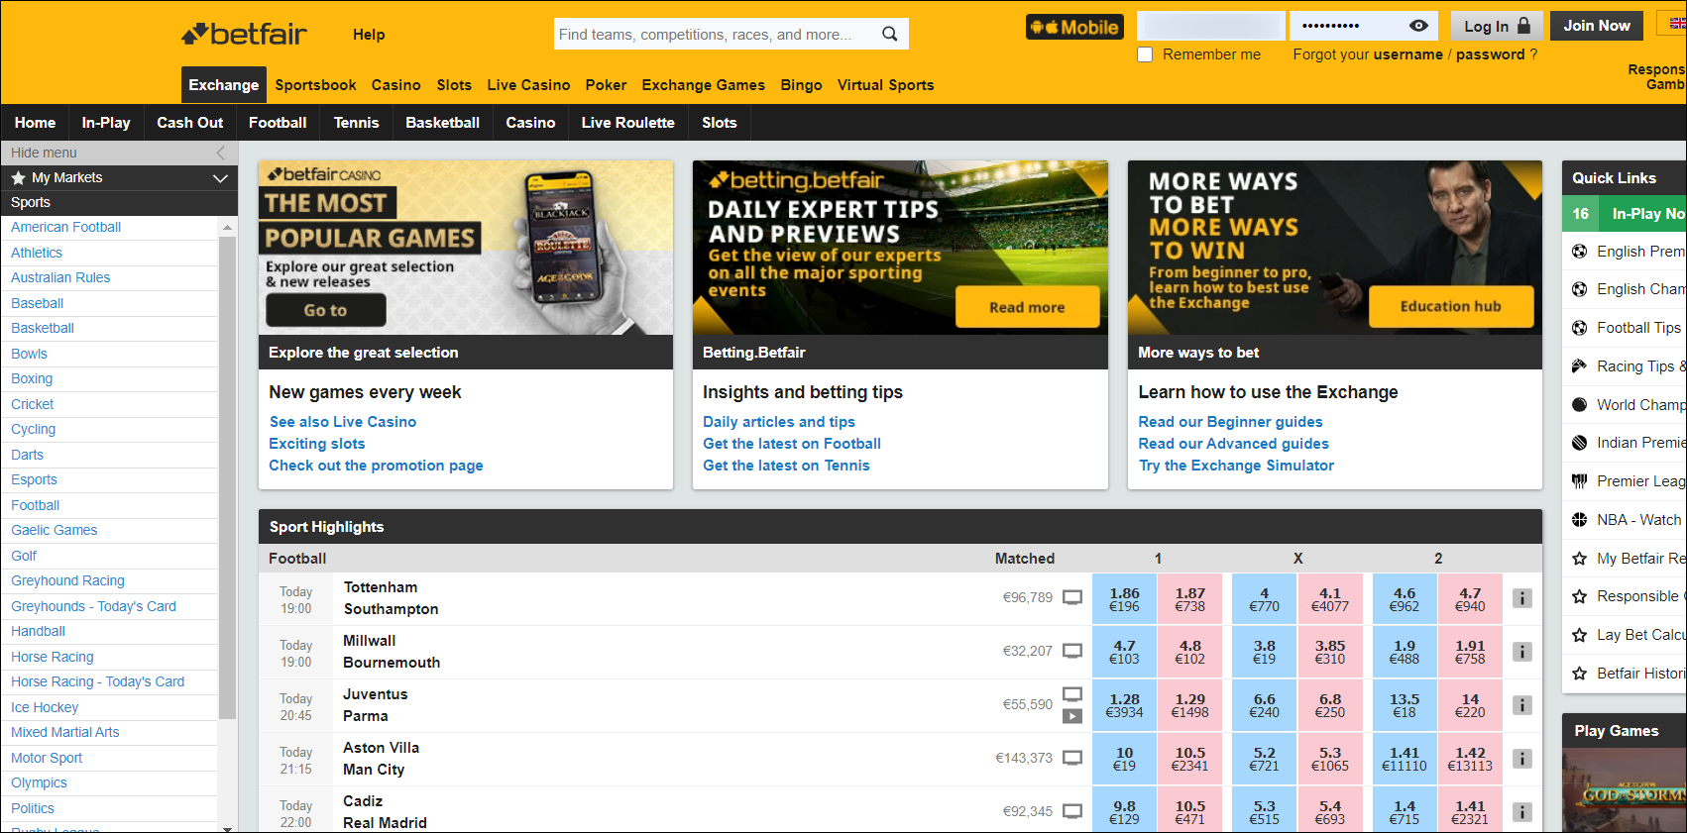Click horse icon beside Racing Tips
The width and height of the screenshot is (1687, 833).
click(x=1579, y=366)
